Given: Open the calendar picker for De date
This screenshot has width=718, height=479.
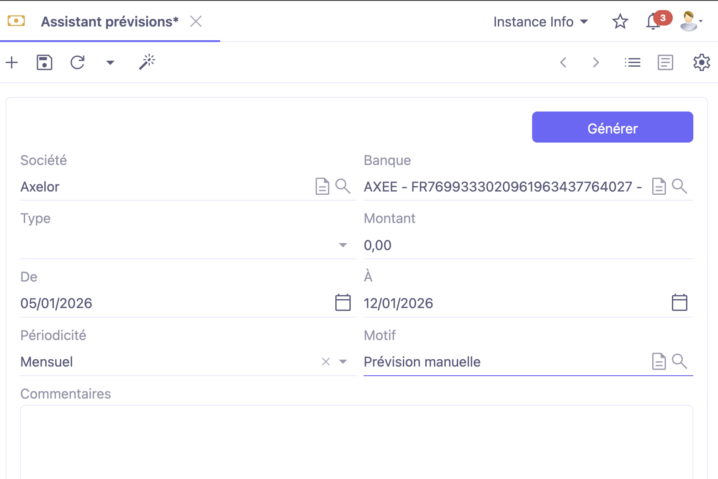Looking at the screenshot, I should [343, 303].
